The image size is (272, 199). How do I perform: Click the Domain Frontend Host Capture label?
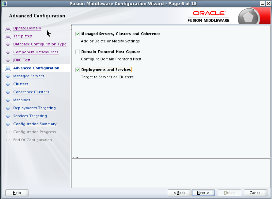click(x=111, y=52)
